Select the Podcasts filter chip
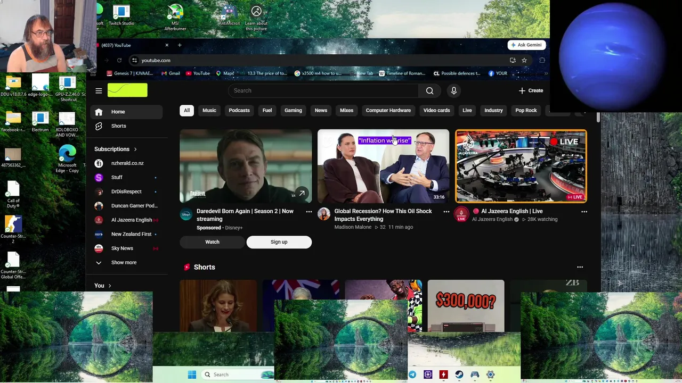Screen dimensions: 682x383 (x=239, y=110)
